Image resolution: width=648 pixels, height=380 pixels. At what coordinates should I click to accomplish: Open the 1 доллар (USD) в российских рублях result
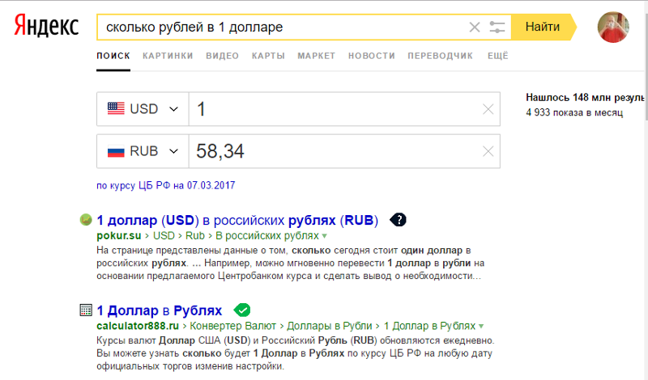coord(237,221)
